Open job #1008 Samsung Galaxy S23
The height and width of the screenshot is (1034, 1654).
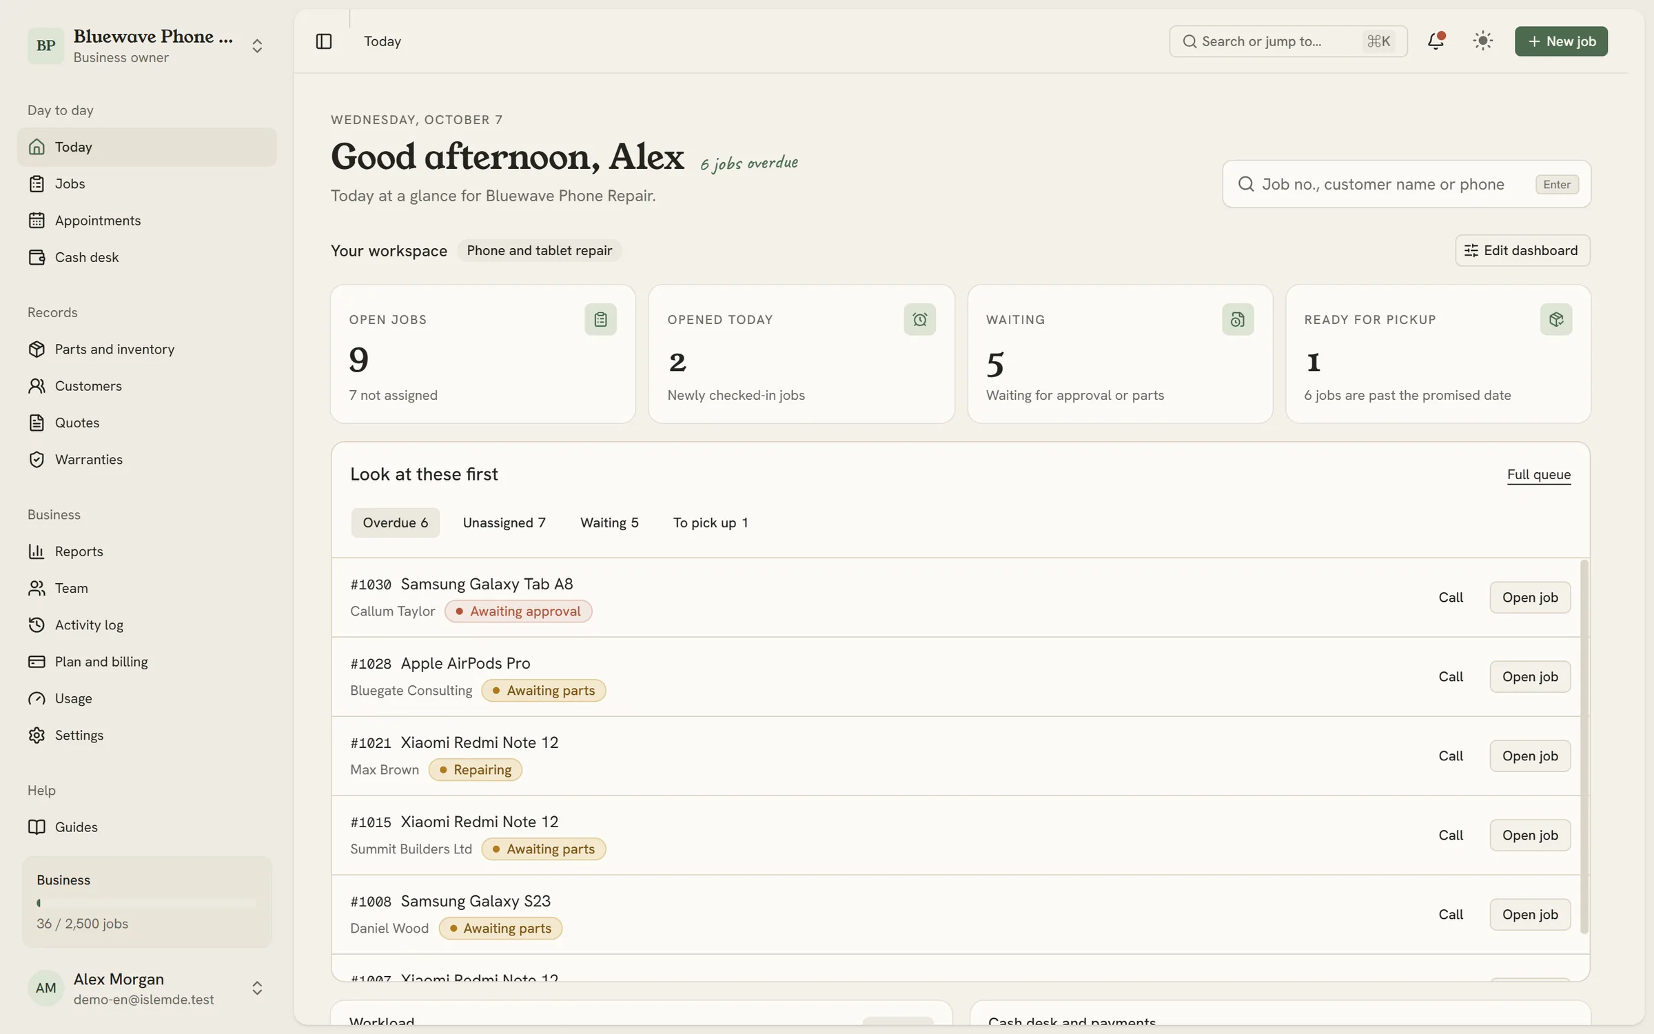[1530, 914]
